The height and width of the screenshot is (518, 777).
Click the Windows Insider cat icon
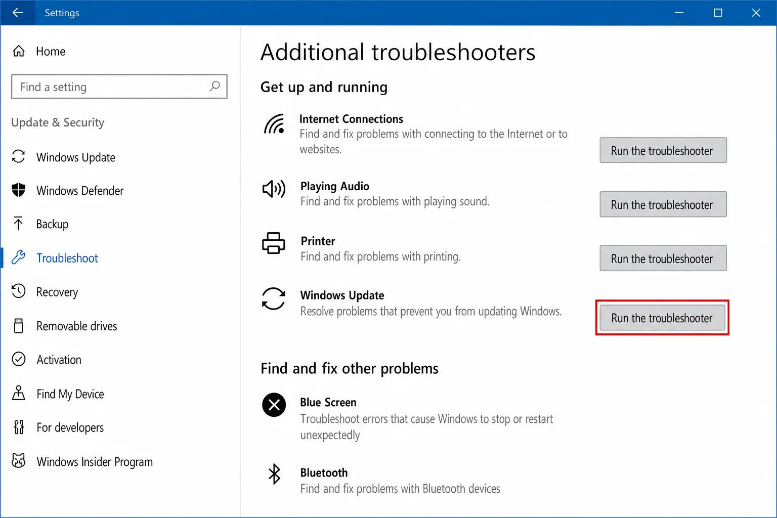(x=19, y=461)
